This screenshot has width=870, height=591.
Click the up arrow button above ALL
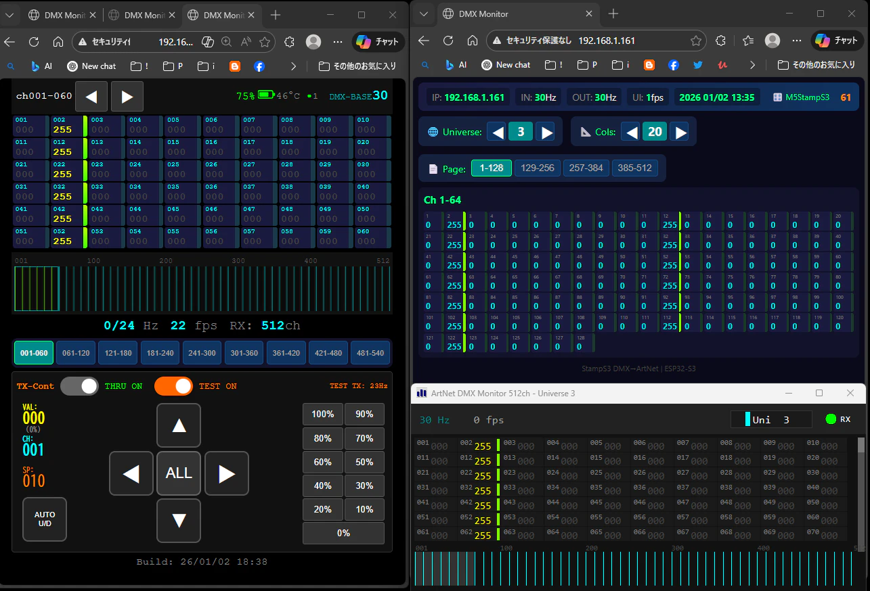179,425
